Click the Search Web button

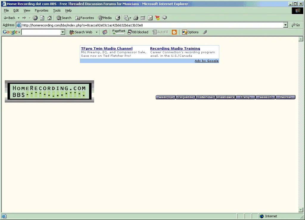coord(81,32)
